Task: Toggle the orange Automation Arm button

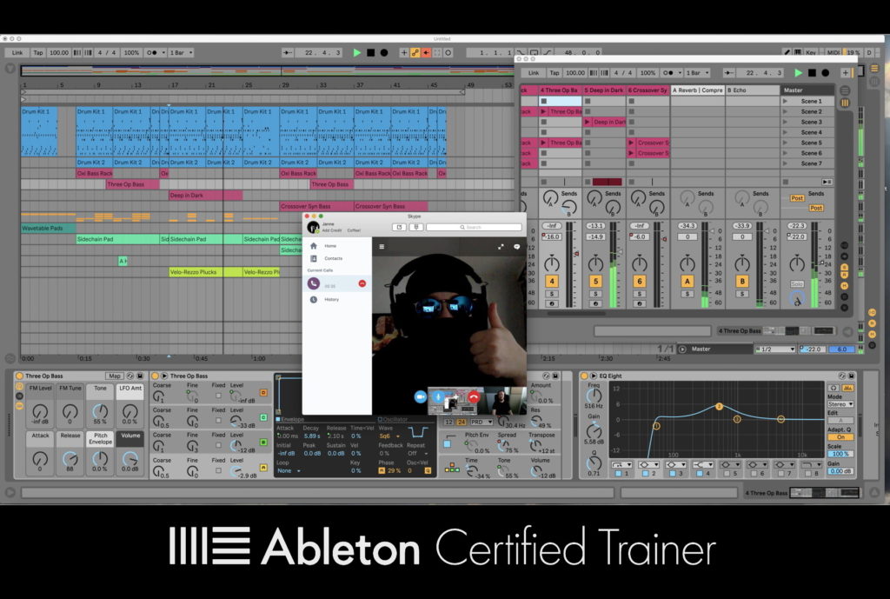Action: 415,53
